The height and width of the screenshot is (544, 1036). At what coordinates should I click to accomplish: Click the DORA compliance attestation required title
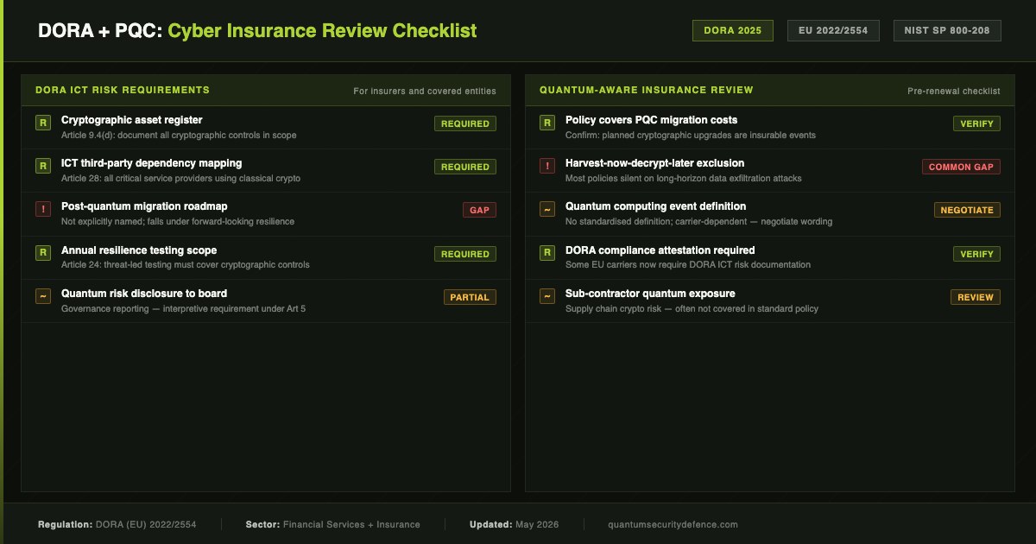click(x=660, y=250)
